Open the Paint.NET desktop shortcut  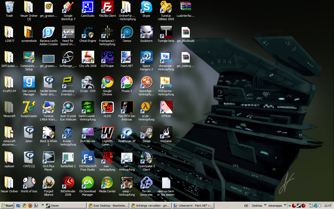point(127,57)
